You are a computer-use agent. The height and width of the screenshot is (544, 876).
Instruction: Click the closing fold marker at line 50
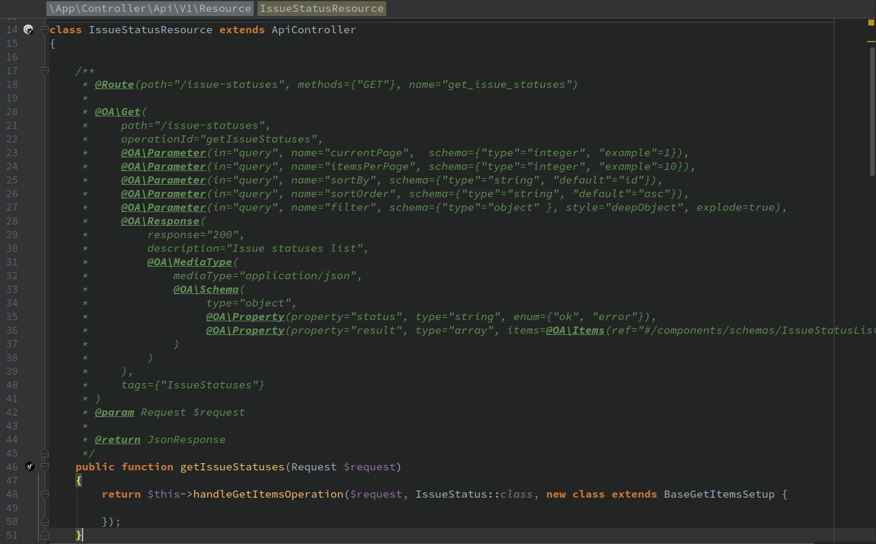pos(44,521)
